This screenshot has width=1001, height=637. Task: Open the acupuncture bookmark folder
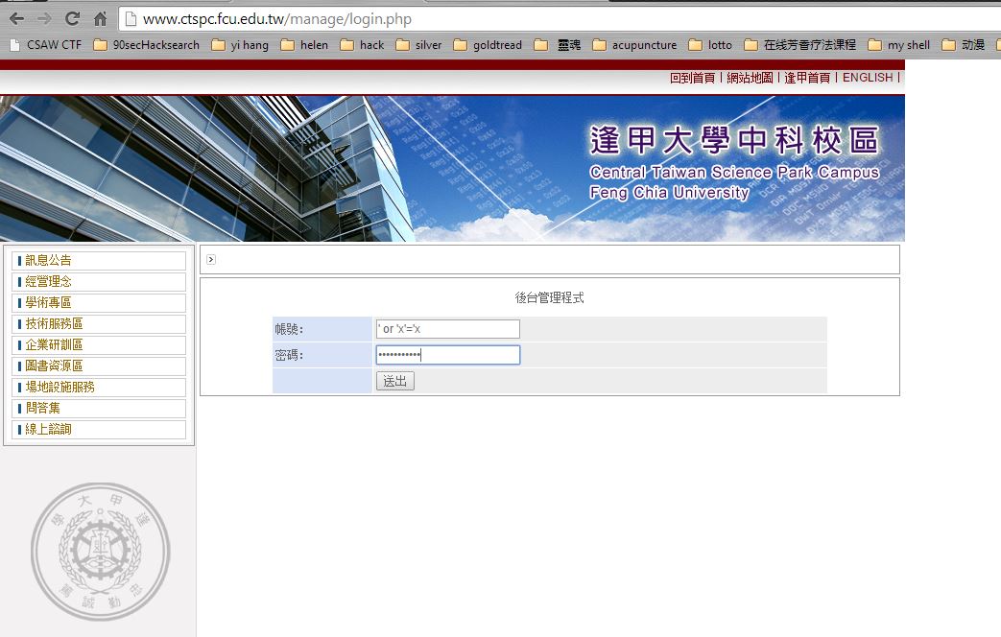tap(634, 45)
